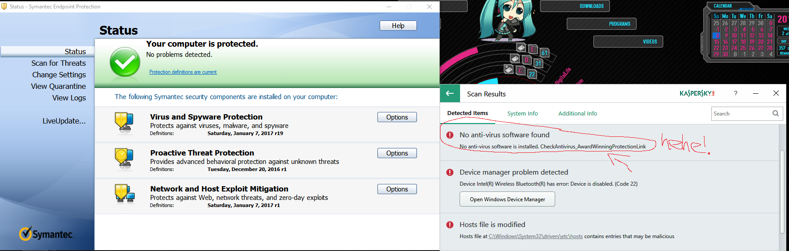The height and width of the screenshot is (251, 789).
Task: Open Scan for Threats in the sidebar
Action: [x=59, y=63]
